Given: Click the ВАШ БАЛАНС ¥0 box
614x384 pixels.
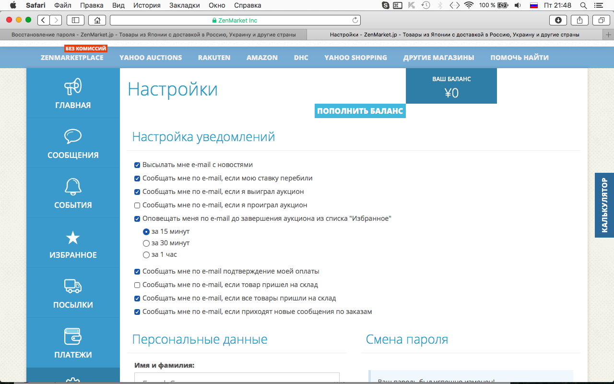Looking at the screenshot, I should point(451,86).
